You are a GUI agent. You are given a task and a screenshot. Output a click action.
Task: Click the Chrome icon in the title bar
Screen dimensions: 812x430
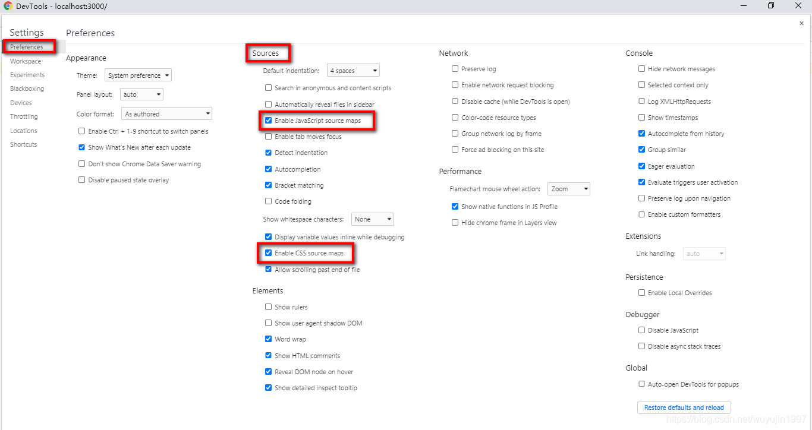(7, 6)
